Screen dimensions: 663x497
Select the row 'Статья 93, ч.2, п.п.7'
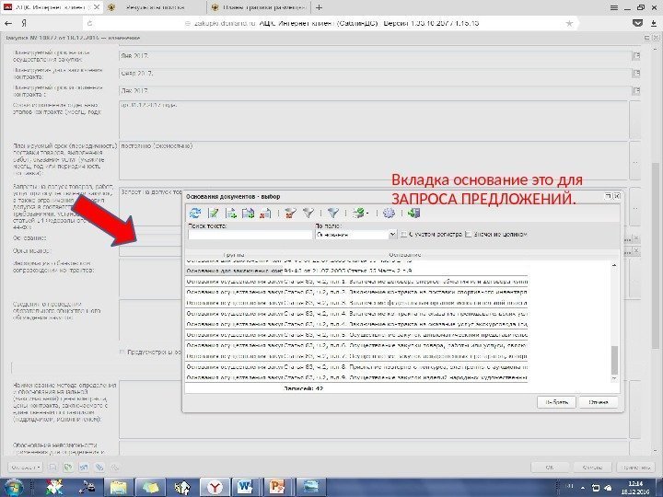pyautogui.click(x=357, y=356)
